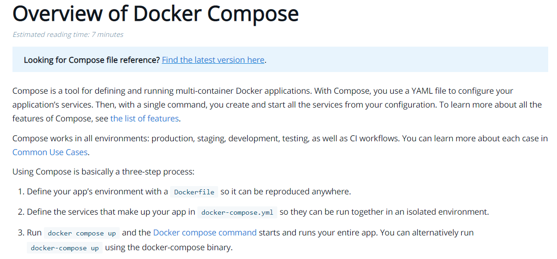Viewport: 557px width, 259px height.
Task: Click bold "Looking for Compose file reference?" text
Action: pos(92,60)
